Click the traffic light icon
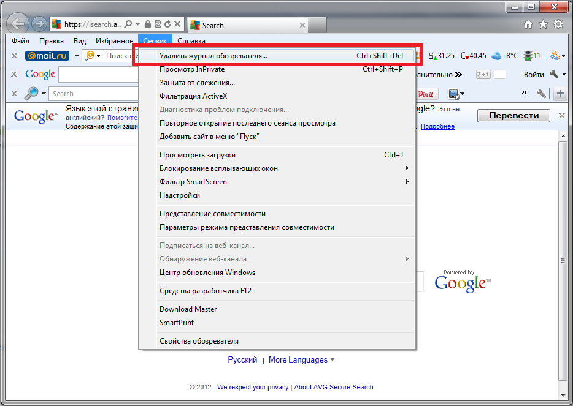 [528, 56]
